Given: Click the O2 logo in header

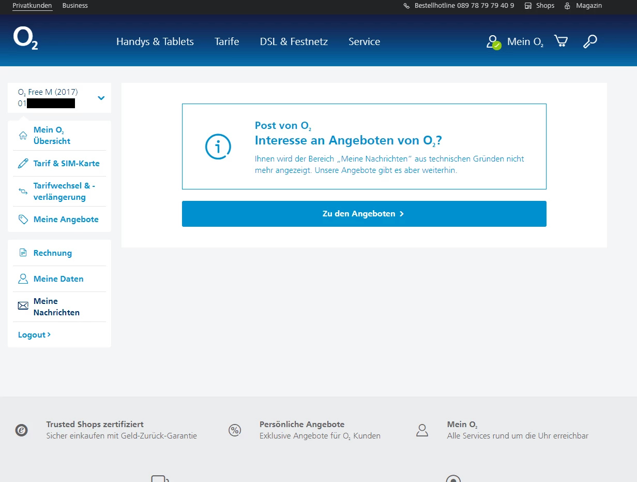Looking at the screenshot, I should coord(25,38).
